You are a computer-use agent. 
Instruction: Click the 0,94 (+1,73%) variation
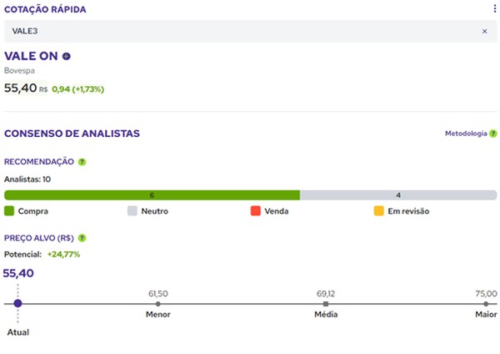tap(77, 89)
